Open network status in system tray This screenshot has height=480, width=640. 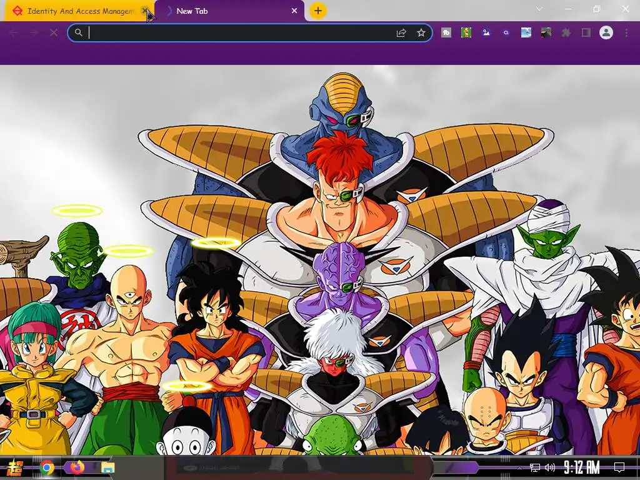click(534, 467)
